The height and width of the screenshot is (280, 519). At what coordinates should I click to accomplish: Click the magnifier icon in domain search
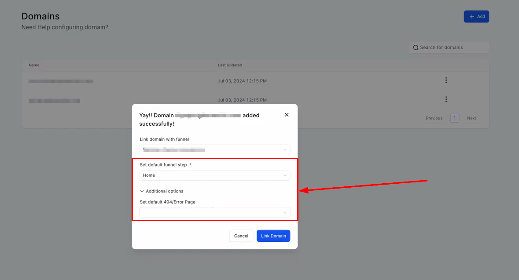point(416,47)
